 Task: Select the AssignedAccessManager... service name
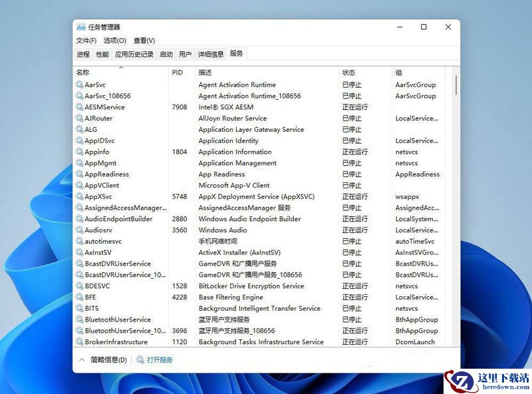(126, 208)
